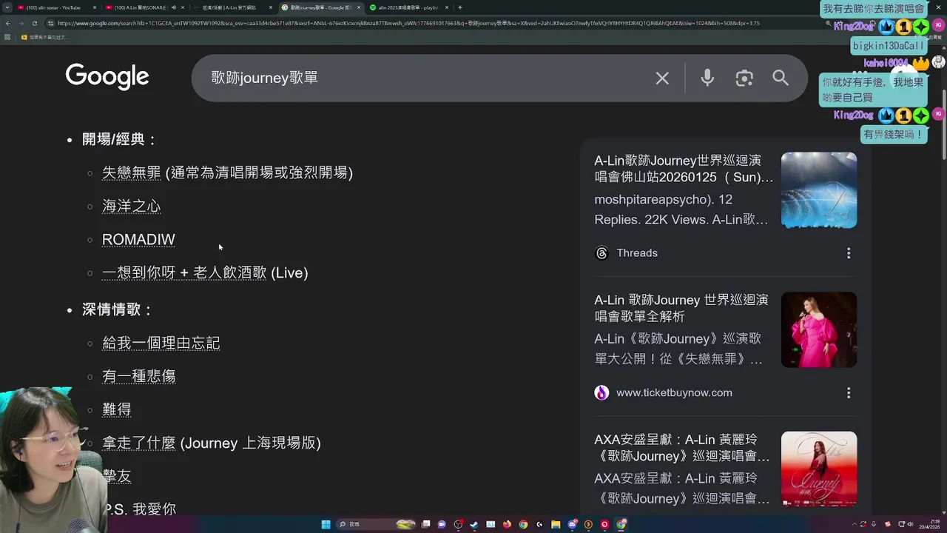Open more options for the ticketbuynow.com result
The image size is (947, 533).
(x=849, y=393)
